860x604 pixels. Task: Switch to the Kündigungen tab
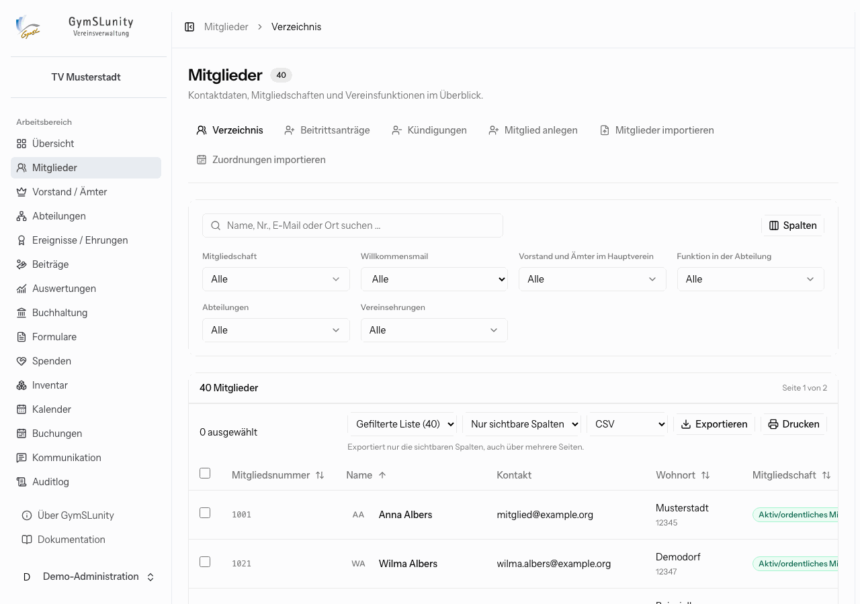[x=429, y=130]
